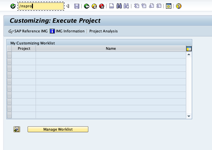Click the Next Page icon
Screen dimensions: 212x150
(152, 6)
